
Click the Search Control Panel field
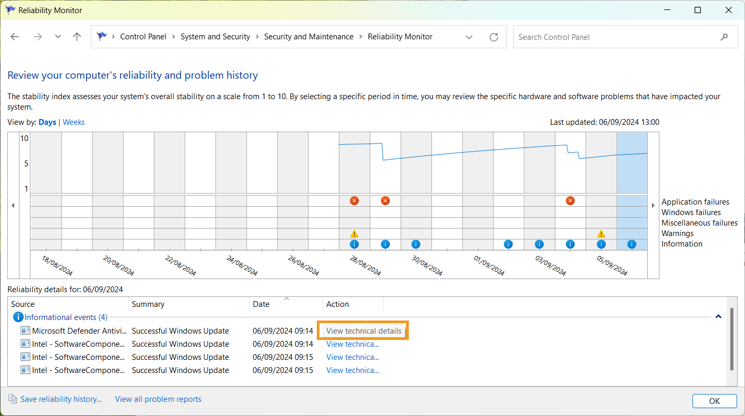pos(615,37)
